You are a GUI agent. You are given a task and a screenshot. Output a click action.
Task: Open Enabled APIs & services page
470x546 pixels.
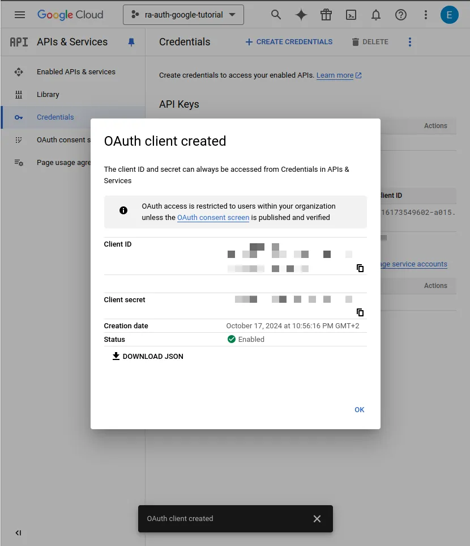(x=76, y=72)
